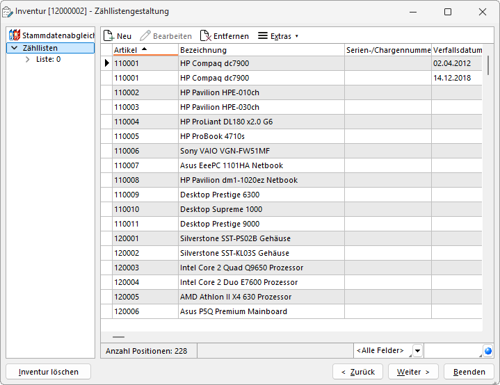Image resolution: width=500 pixels, height=385 pixels.
Task: Sort by the Artikel column header
Action: (145, 50)
